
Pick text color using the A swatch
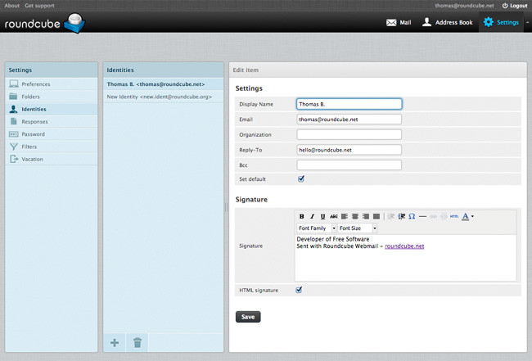tap(466, 216)
